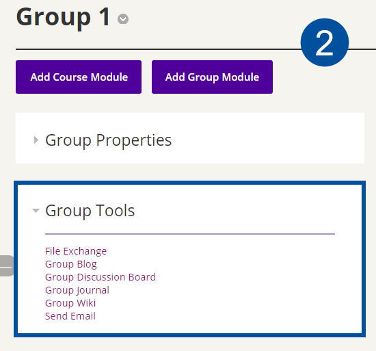Screen dimensions: 376x351
Task: Click the gray side panel collapse handle
Action: coord(7,266)
